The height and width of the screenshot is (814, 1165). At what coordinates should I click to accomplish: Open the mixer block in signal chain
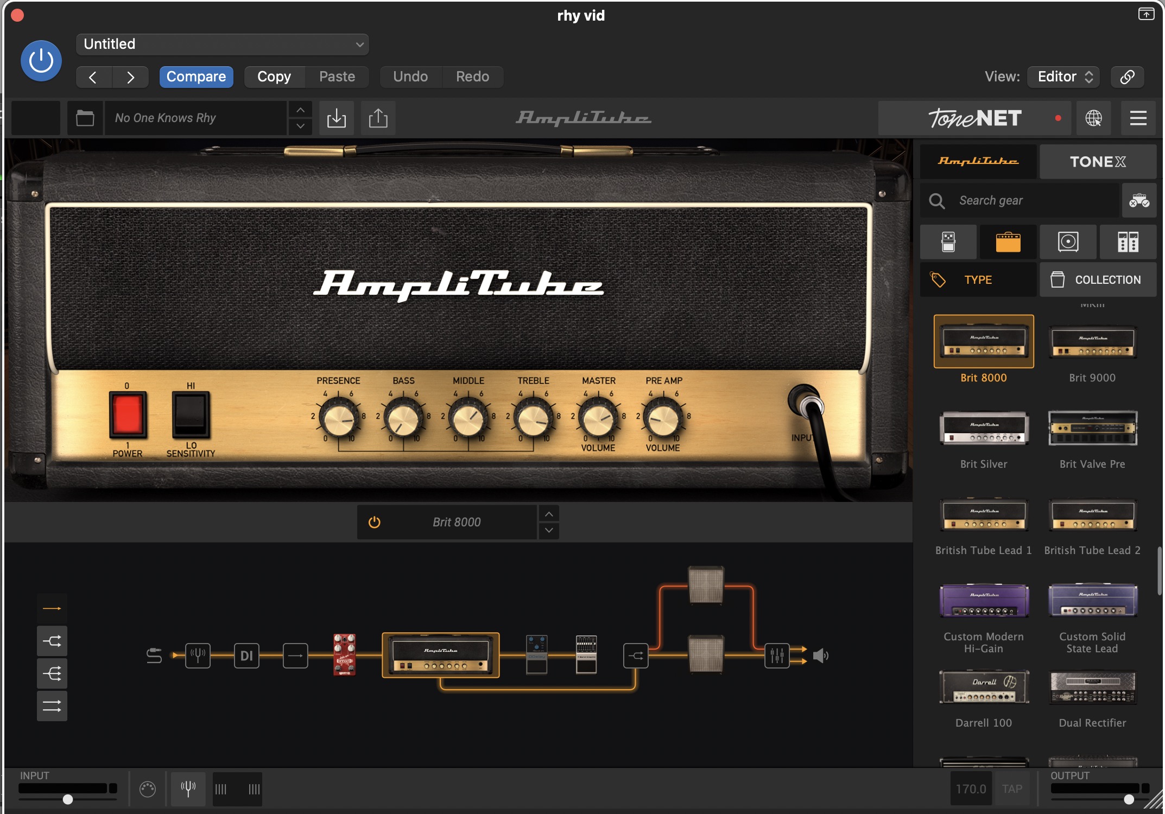777,656
